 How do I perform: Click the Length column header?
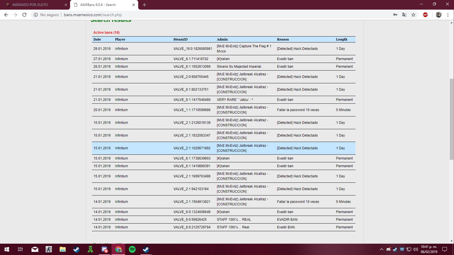click(342, 39)
